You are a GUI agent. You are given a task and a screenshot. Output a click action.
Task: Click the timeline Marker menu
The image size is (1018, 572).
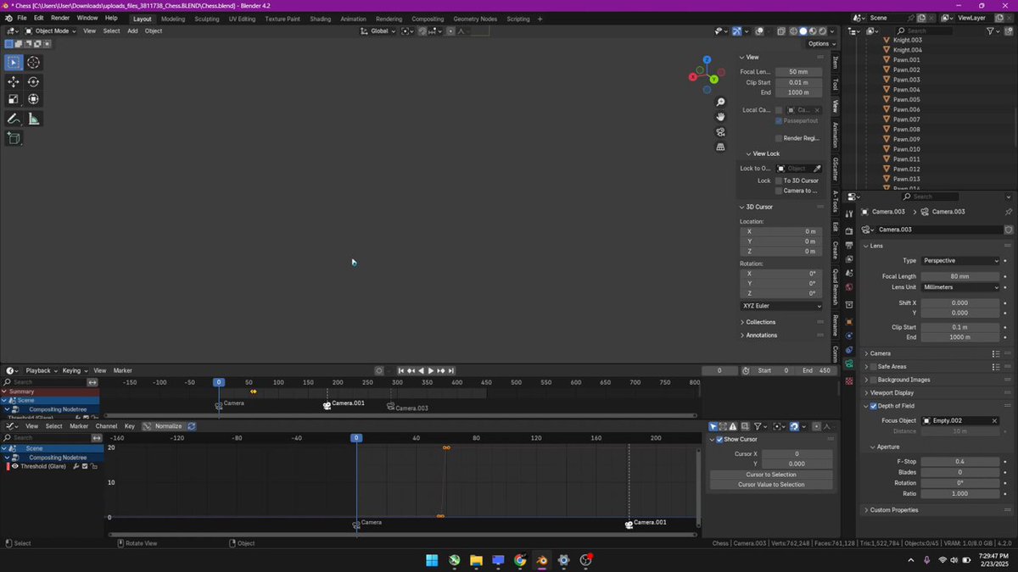pyautogui.click(x=123, y=370)
